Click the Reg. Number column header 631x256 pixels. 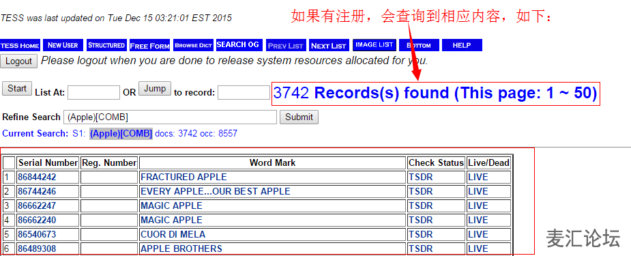[109, 162]
